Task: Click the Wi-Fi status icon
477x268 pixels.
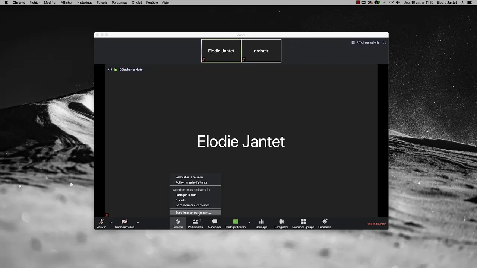Action: tap(391, 3)
